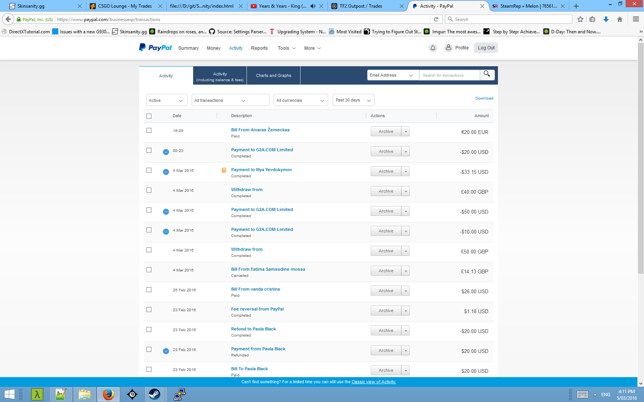Open the All transactions filter dropdown
644x402 pixels.
coord(230,100)
